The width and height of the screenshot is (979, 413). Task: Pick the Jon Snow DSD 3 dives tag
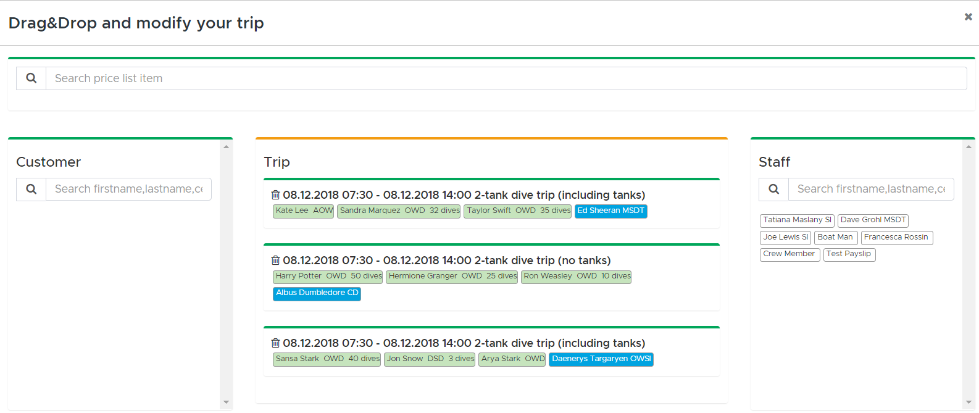click(430, 359)
